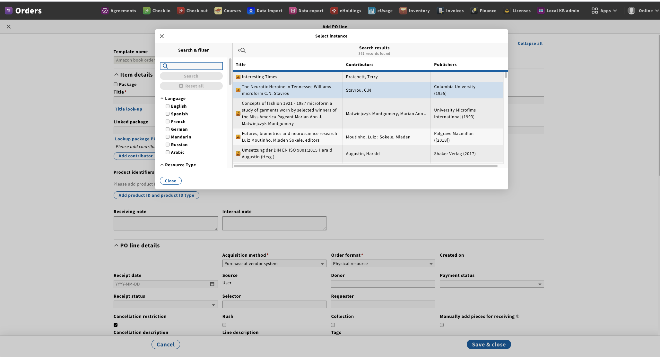Viewport: 660px width, 357px height.
Task: Open the Agreements app icon
Action: pos(105,11)
